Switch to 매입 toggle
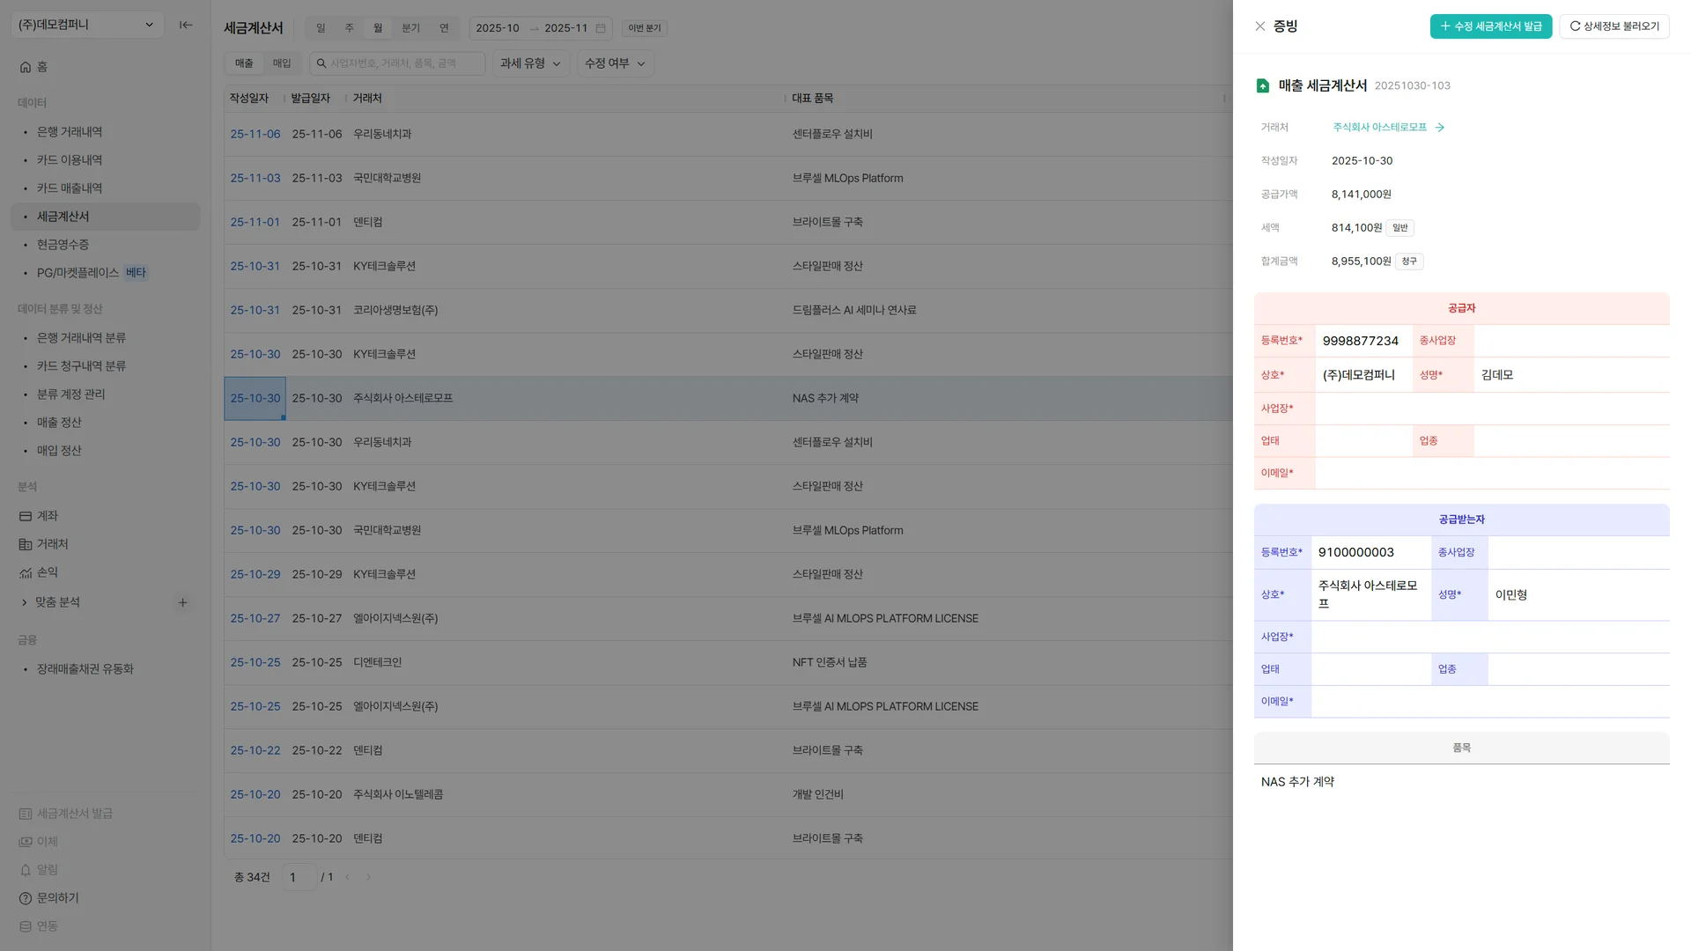 coord(282,63)
